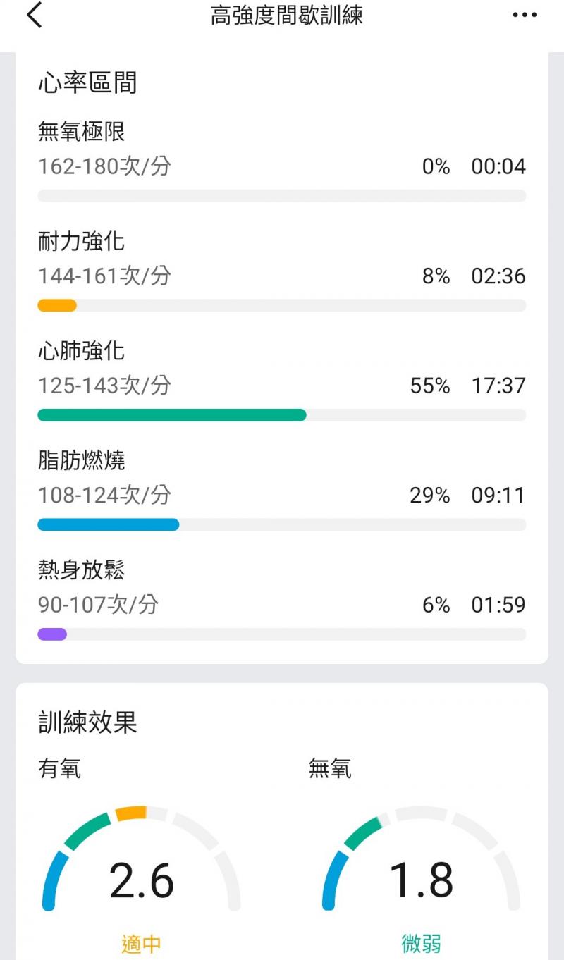This screenshot has height=960, width=564.
Task: Tap the back arrow icon
Action: click(x=35, y=16)
